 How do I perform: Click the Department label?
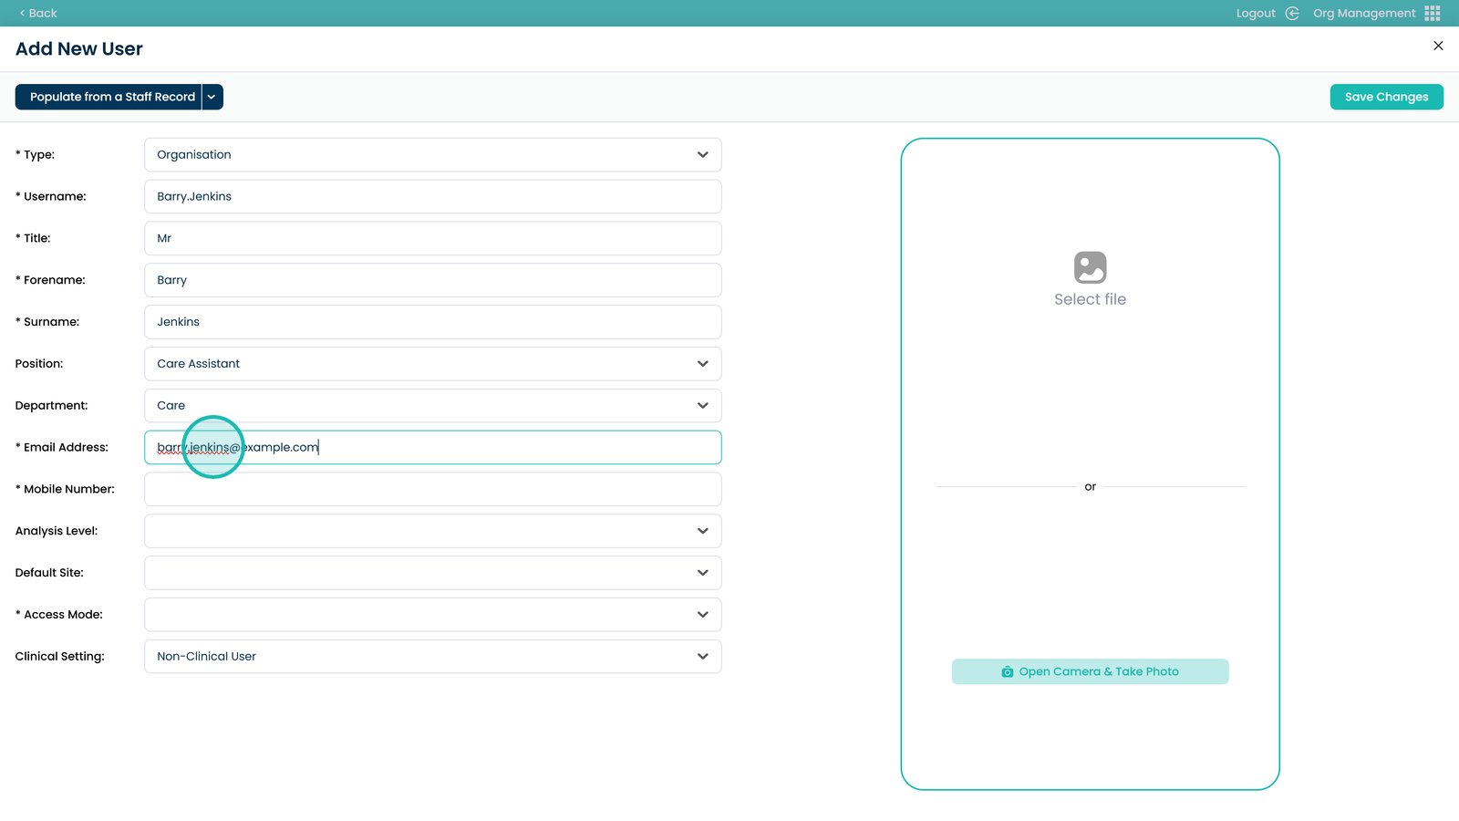tap(52, 406)
